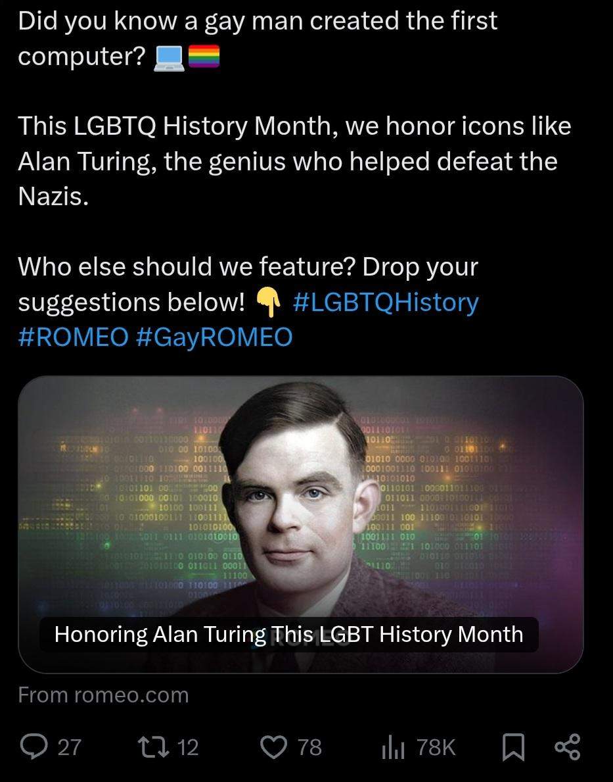Click the repost count 12
This screenshot has width=613, height=782.
tap(188, 746)
